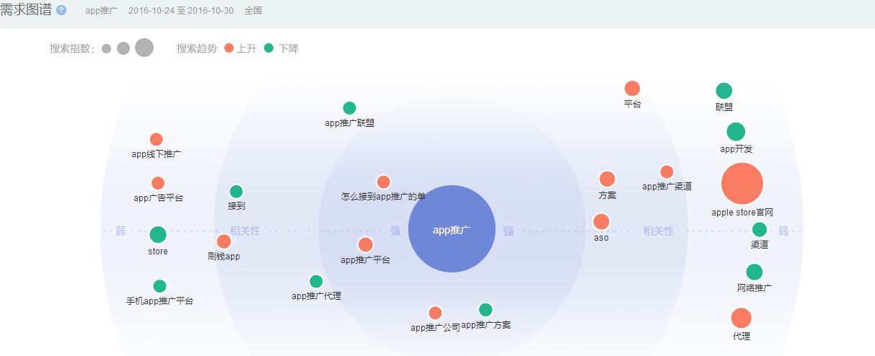Click the store keyword bubble

click(158, 235)
